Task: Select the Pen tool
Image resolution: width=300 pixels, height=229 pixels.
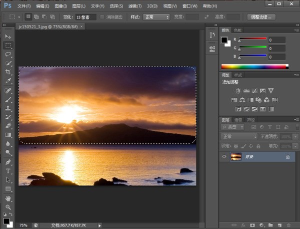Action: pos(8,162)
